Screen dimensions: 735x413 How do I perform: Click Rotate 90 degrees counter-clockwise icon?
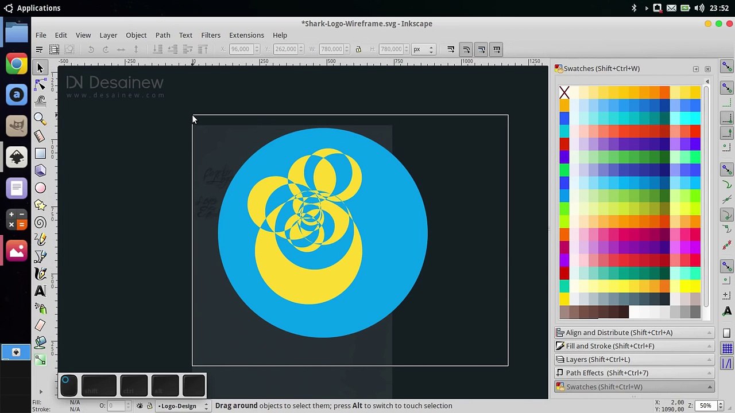[x=91, y=49]
